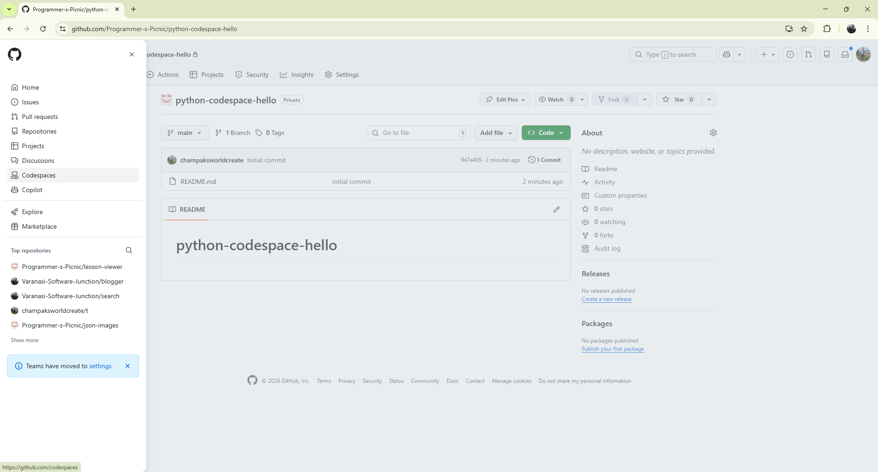Open the Audit log link

tap(607, 248)
